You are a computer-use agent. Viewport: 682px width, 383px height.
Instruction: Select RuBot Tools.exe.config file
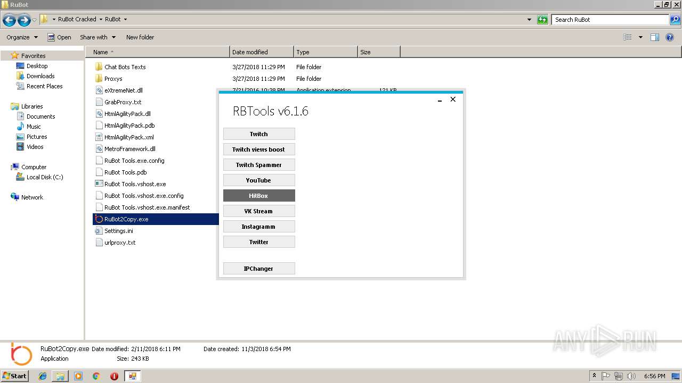(134, 161)
